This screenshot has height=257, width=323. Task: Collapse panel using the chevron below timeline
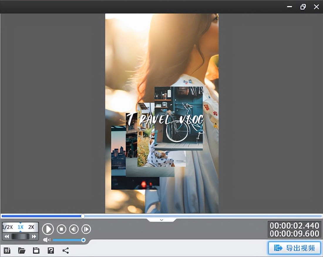coord(161,220)
